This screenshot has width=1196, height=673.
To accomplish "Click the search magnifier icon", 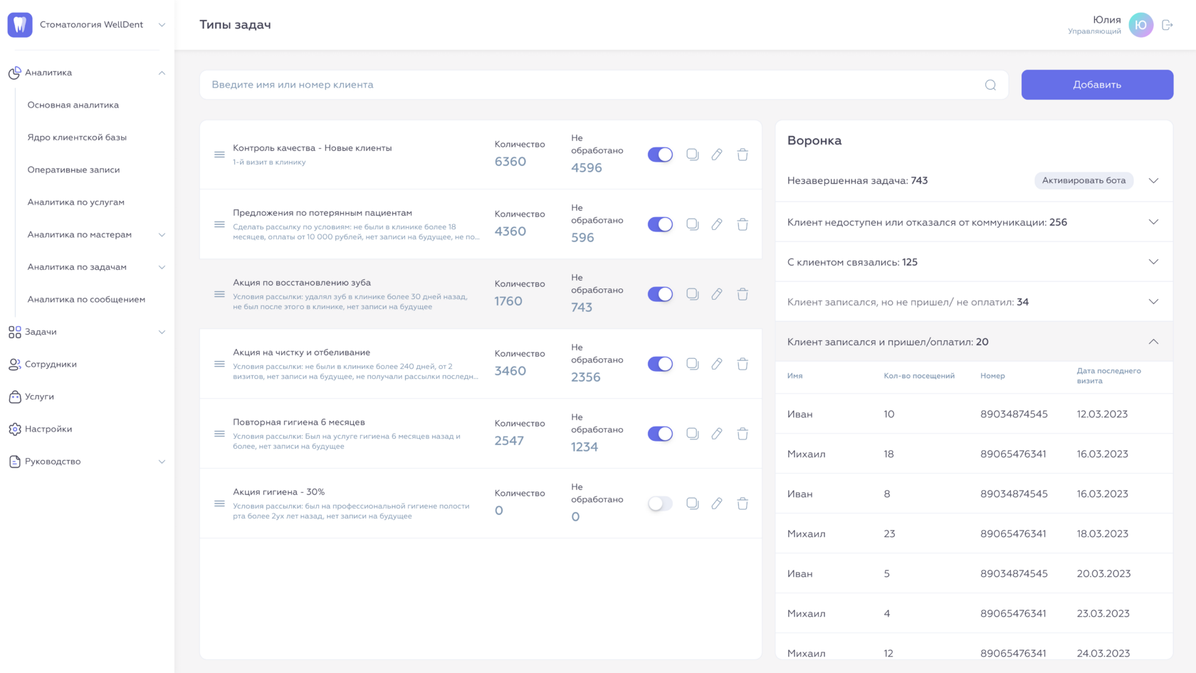I will tap(990, 85).
